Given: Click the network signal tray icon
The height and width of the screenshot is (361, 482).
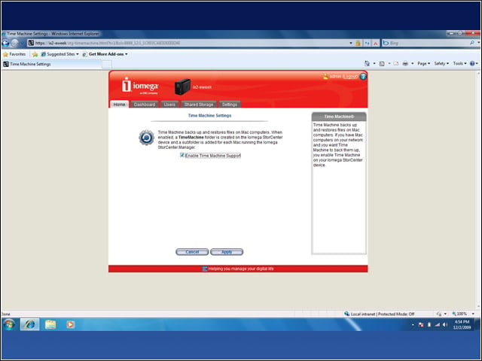Looking at the screenshot, I should click(437, 324).
